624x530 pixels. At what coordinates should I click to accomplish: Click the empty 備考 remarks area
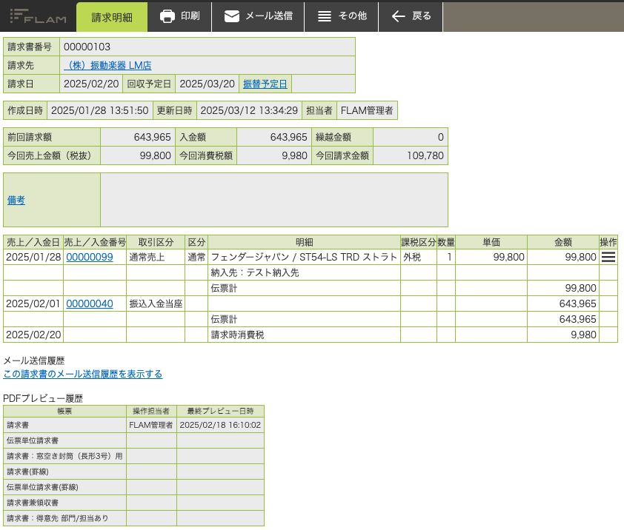tap(274, 200)
